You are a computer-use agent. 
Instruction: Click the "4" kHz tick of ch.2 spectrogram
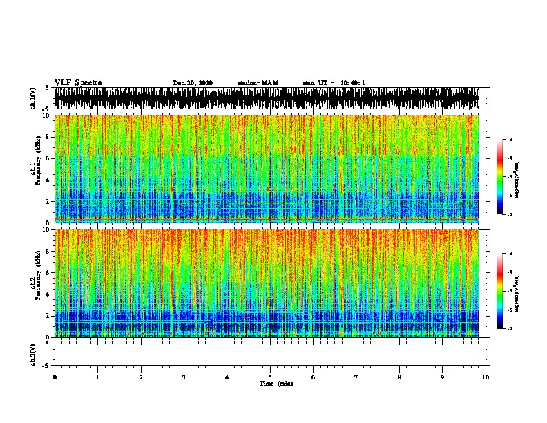(x=48, y=294)
